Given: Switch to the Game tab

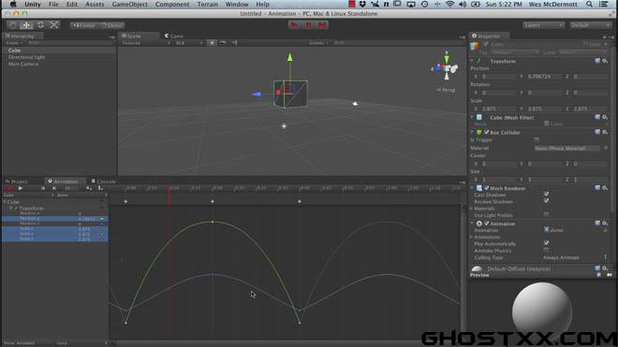Looking at the screenshot, I should pyautogui.click(x=174, y=36).
